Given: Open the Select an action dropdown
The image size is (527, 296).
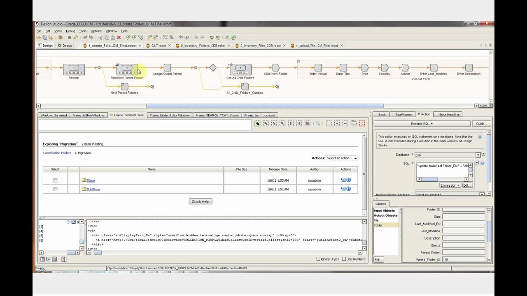Looking at the screenshot, I should point(342,158).
